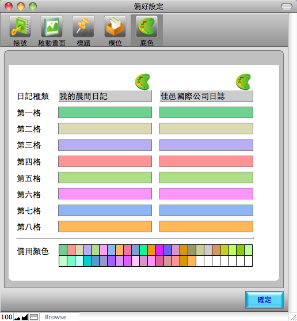Open the 啟動畫面 startup screen icon
The image size is (297, 321).
(x=52, y=27)
